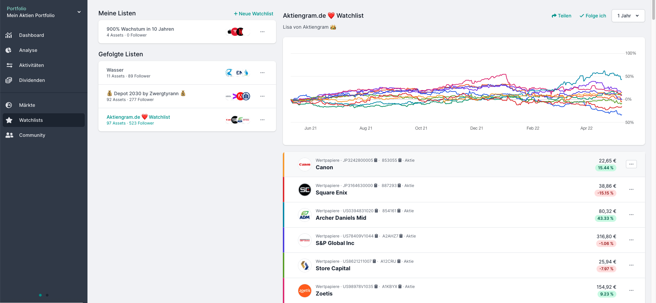Open the three-dot menu for S&P Global Inc
Viewport: 656px width, 303px height.
(x=631, y=240)
